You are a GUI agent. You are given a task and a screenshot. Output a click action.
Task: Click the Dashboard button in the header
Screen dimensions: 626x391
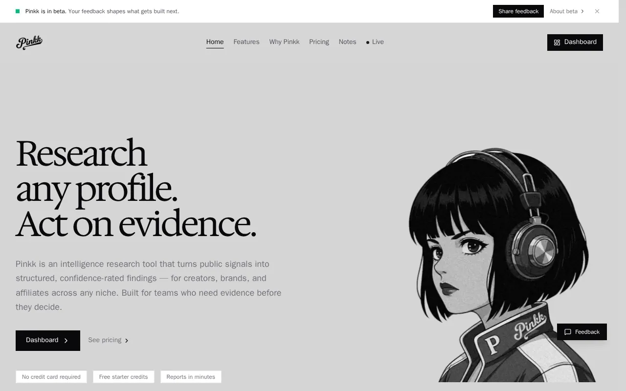coord(575,43)
